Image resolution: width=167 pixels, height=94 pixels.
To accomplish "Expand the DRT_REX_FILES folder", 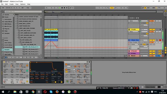I will click(x=17, y=31).
